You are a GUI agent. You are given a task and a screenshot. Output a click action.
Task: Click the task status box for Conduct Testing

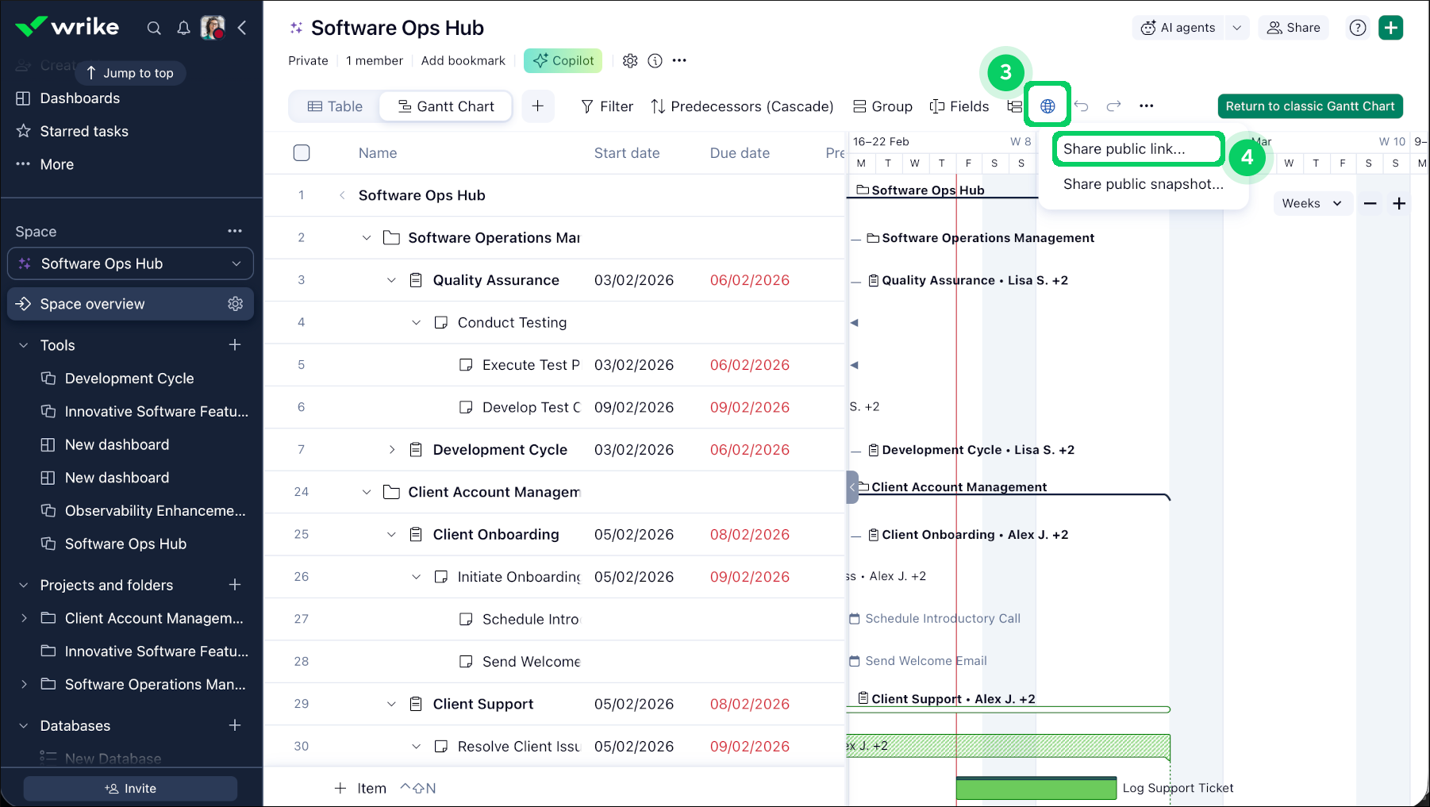pos(441,323)
